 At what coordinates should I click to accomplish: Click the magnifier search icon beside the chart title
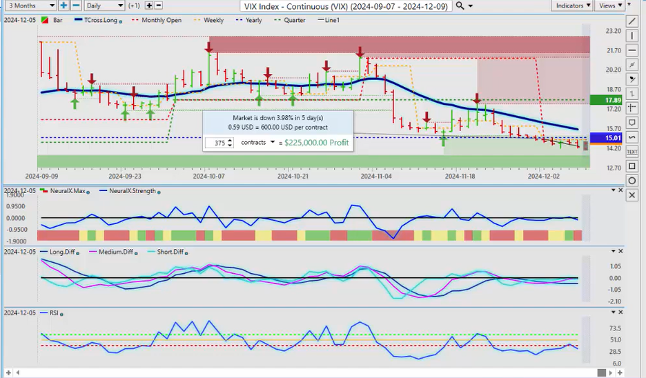[460, 6]
